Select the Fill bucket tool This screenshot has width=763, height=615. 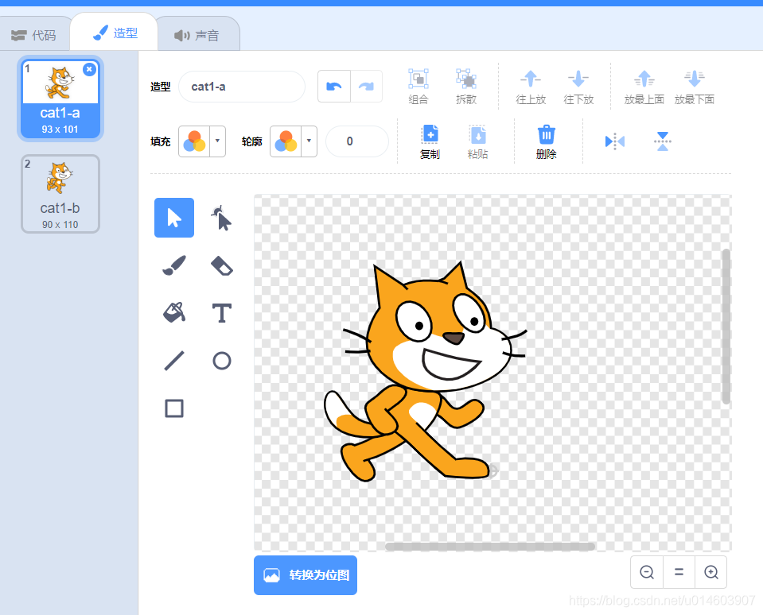point(174,313)
